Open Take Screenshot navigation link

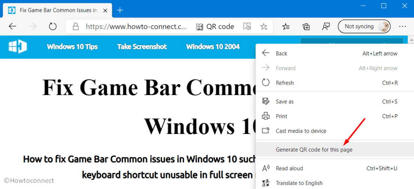click(x=142, y=47)
